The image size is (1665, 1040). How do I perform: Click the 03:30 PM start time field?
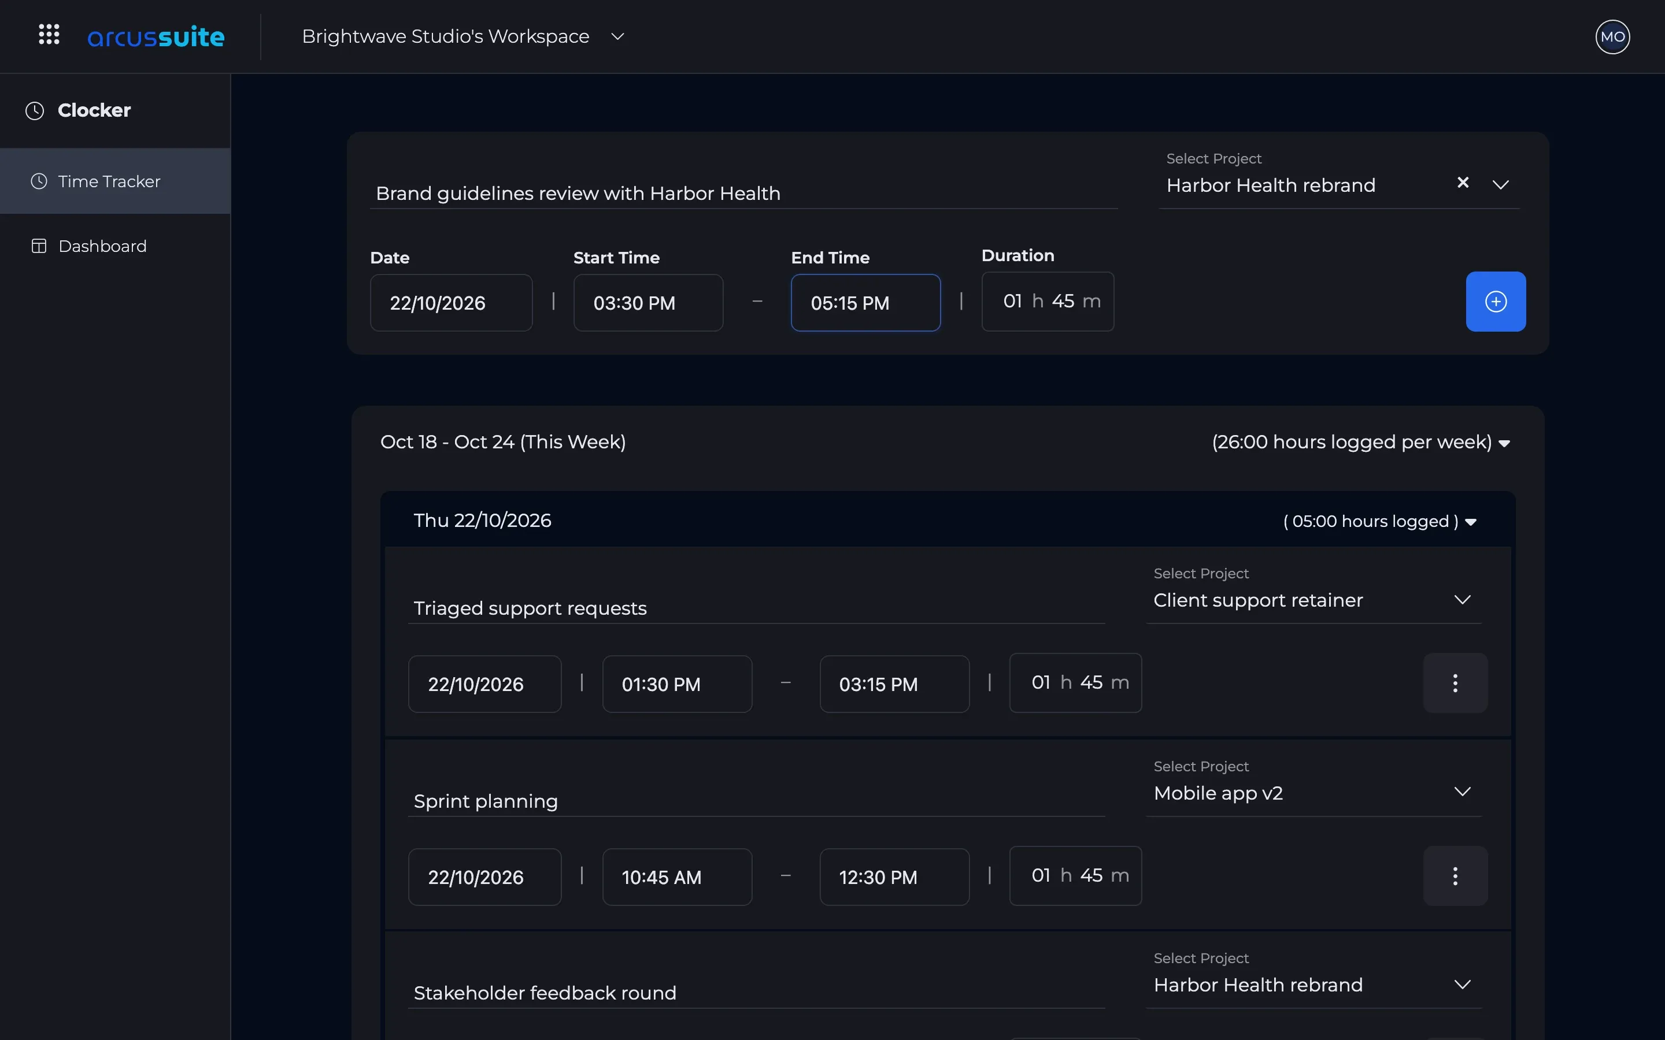point(648,303)
